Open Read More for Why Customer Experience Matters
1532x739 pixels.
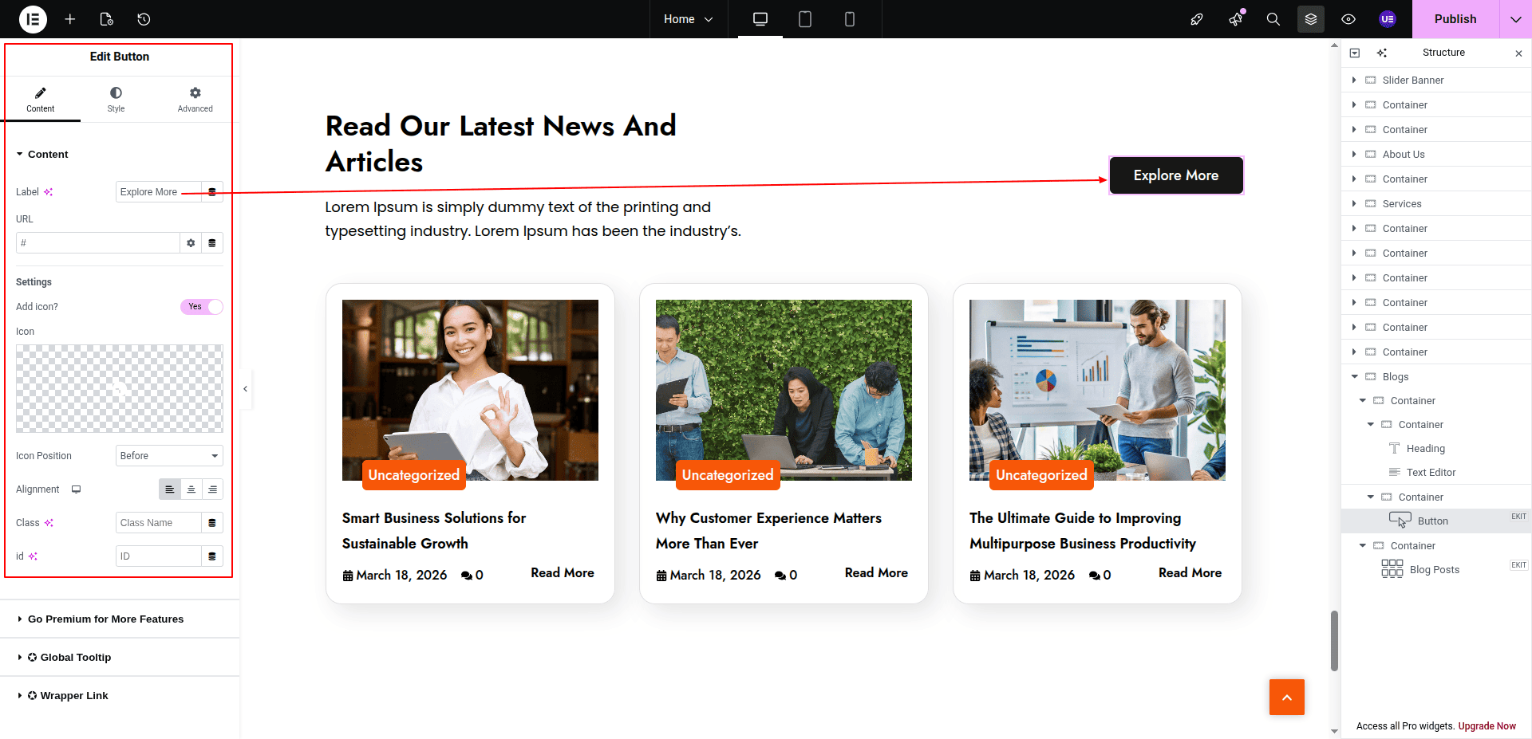pyautogui.click(x=876, y=573)
